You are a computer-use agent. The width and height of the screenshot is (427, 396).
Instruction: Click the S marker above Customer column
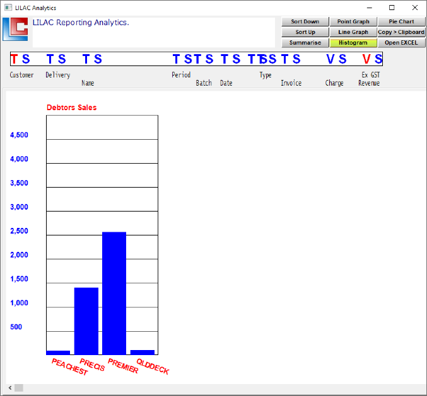click(x=26, y=59)
